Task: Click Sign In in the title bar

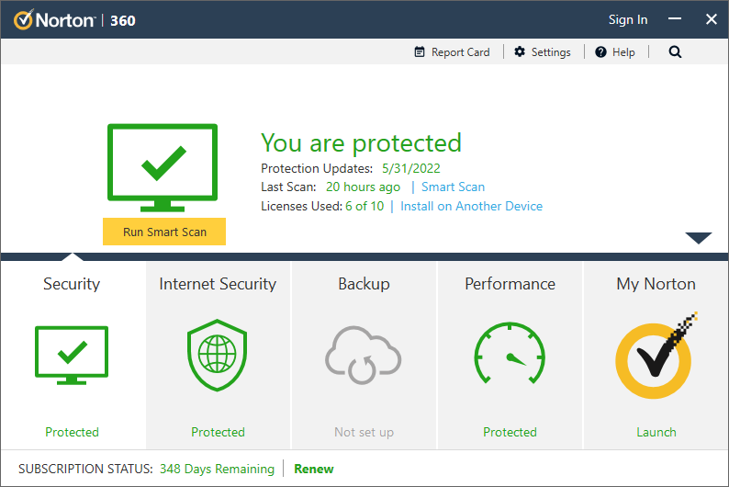Action: click(x=628, y=19)
